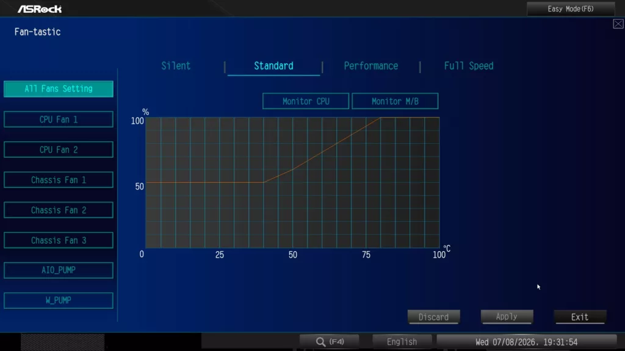Click the Exit button
The width and height of the screenshot is (625, 351).
point(580,317)
